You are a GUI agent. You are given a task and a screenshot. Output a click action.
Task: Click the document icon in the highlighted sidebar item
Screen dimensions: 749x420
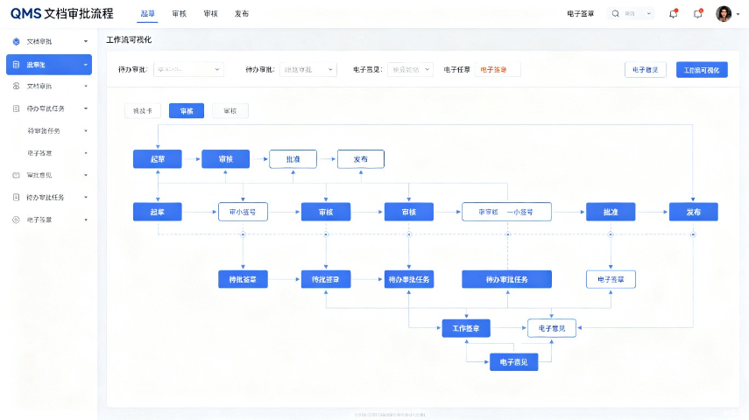(17, 65)
